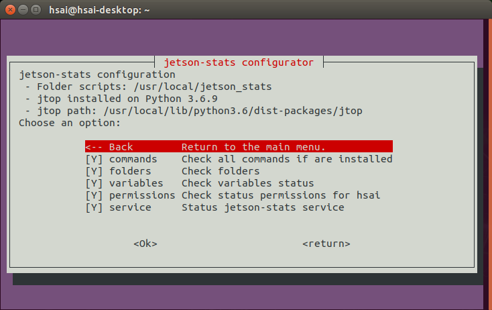
Task: Click 'Check all commands if are installed' description
Action: (x=287, y=159)
